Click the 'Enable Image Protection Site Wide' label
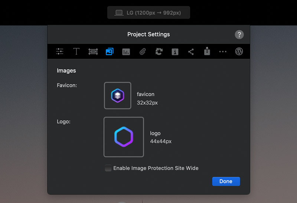Viewport: 297px width, 203px height. point(156,168)
